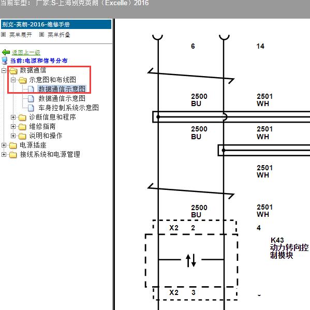Click the 返回上一级 link

pyautogui.click(x=26, y=52)
